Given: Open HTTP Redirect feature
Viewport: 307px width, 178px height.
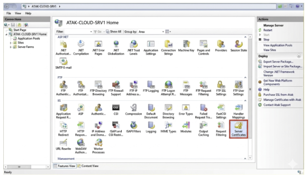Looking at the screenshot, I should point(63,129).
